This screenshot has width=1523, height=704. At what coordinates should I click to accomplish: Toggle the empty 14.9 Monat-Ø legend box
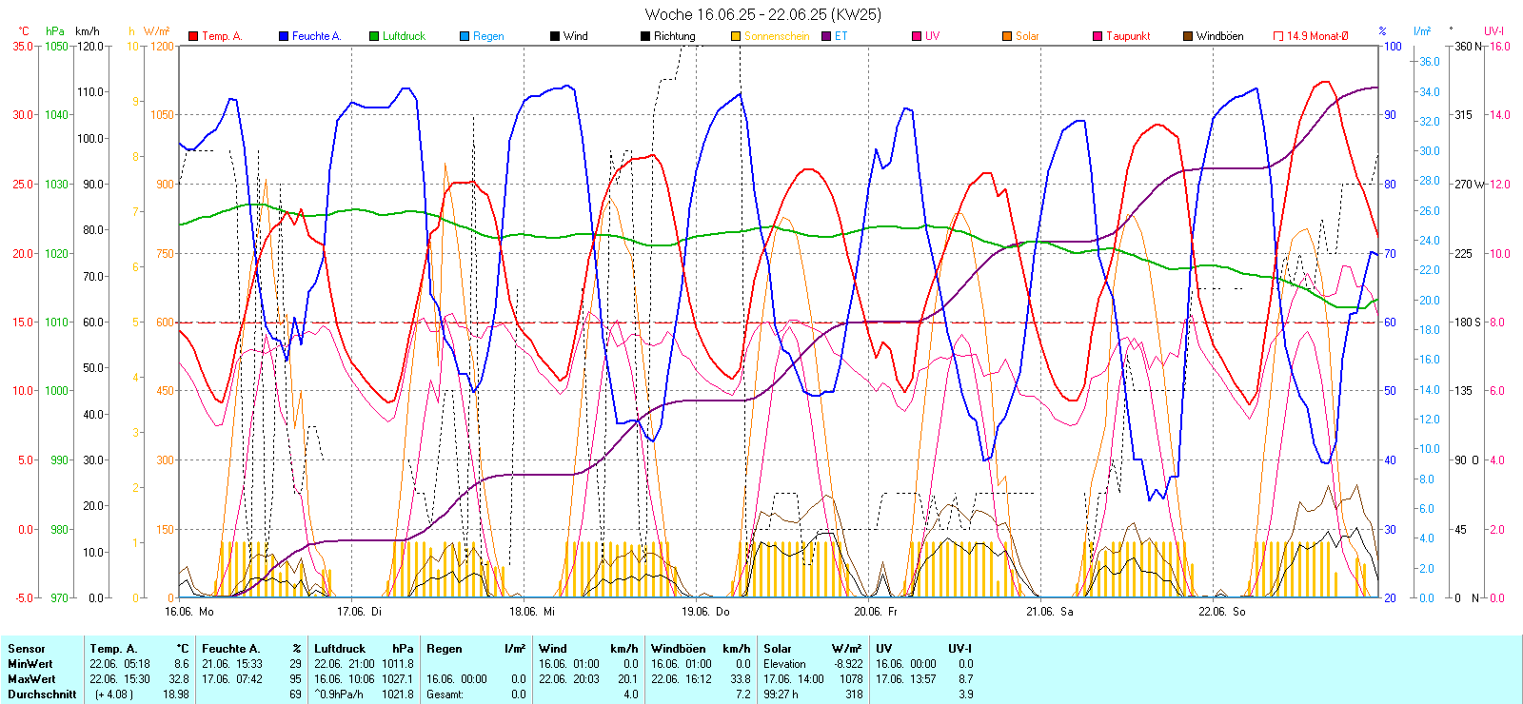click(1278, 36)
